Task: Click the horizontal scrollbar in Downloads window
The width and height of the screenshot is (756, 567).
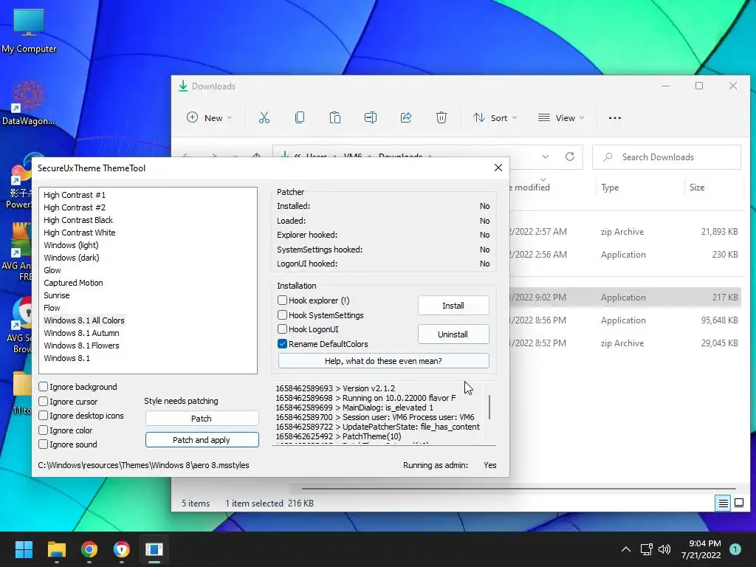Action: pos(518,489)
